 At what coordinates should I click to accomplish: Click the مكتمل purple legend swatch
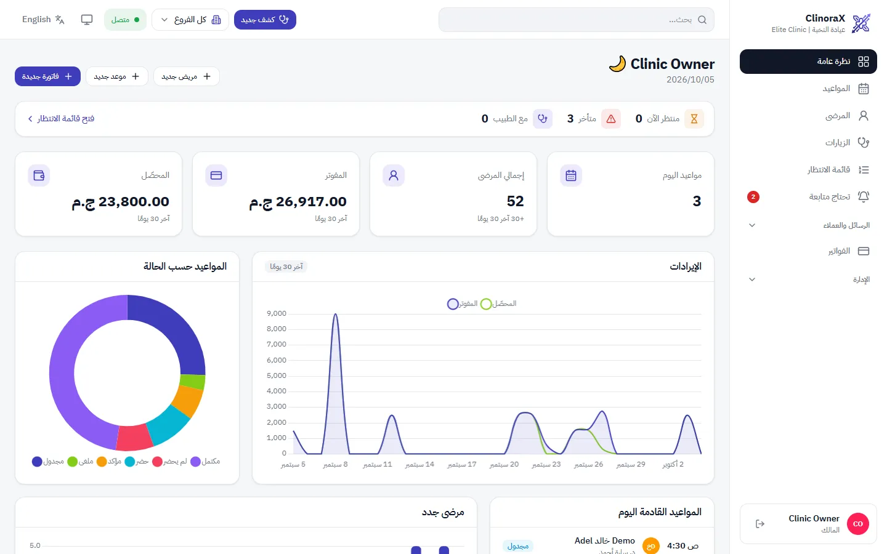(196, 462)
